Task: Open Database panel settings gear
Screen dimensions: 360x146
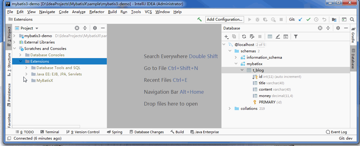Action: [338, 28]
